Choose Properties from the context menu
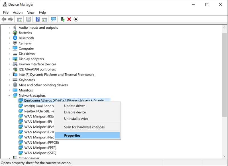Viewport: 228px width, 166px height. click(72, 136)
